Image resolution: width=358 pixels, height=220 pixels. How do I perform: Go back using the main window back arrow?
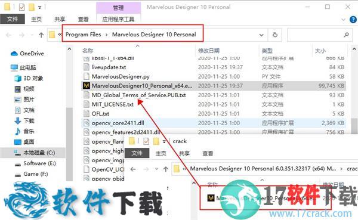tap(9, 35)
